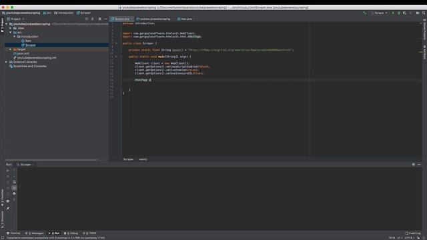The image size is (427, 240).
Task: Click the expand/collapse all icon in Project panel
Action: [93, 19]
